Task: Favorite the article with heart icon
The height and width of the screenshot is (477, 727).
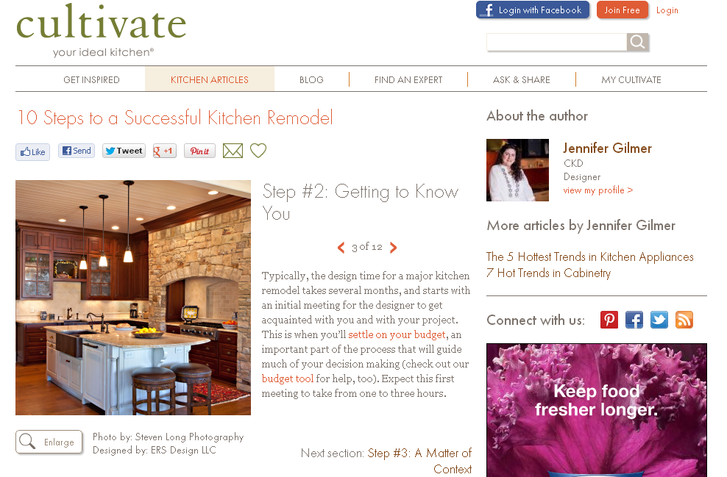Action: point(258,151)
